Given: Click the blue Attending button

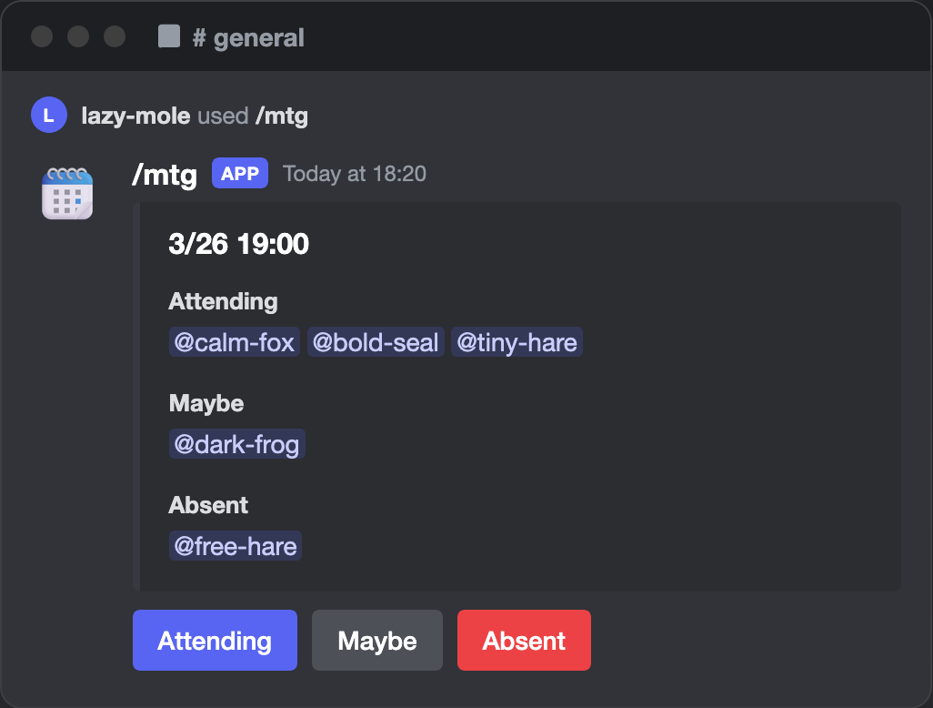Looking at the screenshot, I should point(215,640).
